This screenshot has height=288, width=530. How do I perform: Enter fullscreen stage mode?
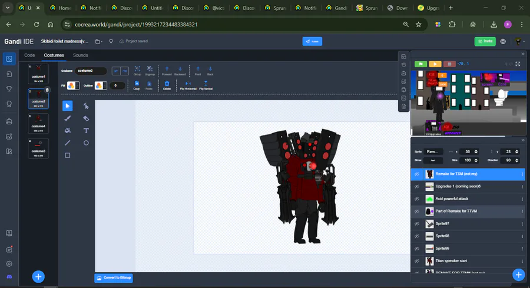[x=518, y=64]
